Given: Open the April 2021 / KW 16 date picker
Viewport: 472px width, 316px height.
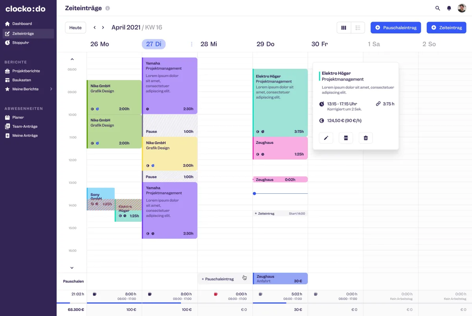Looking at the screenshot, I should pos(137,28).
